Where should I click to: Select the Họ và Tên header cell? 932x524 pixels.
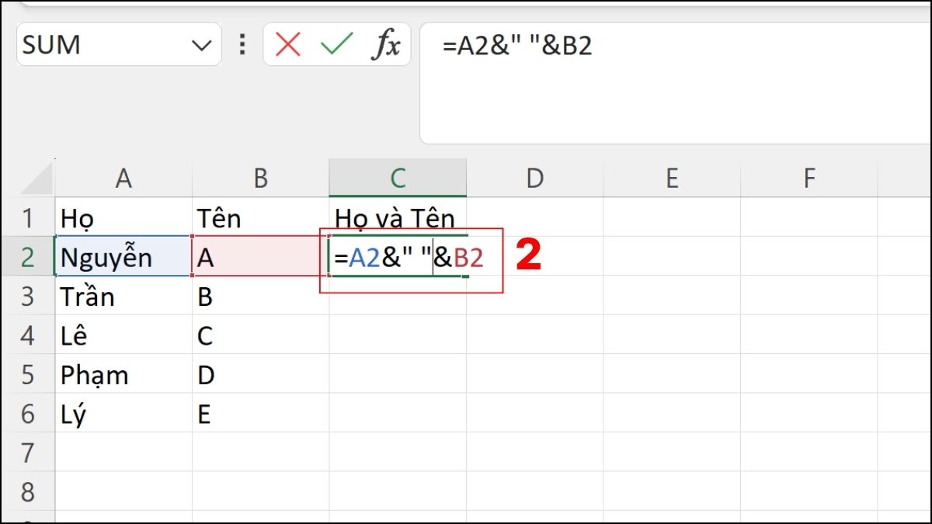(x=398, y=218)
